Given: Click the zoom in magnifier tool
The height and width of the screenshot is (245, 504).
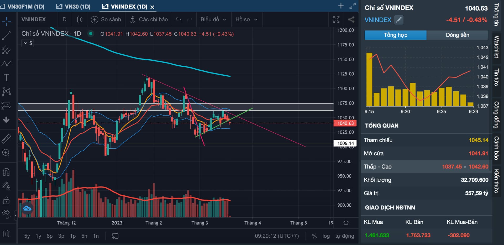Looking at the screenshot, I should [6, 153].
